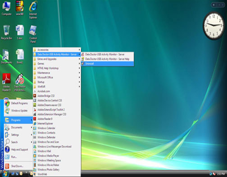Select Data Doctor USB Activity desktop shortcut
This screenshot has height=177, width=227.
(x=20, y=82)
